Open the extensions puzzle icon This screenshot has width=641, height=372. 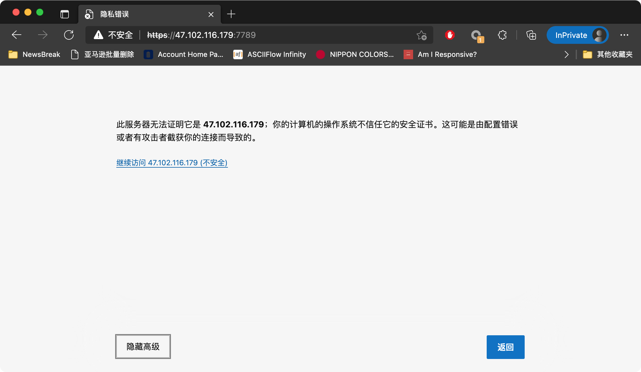502,35
